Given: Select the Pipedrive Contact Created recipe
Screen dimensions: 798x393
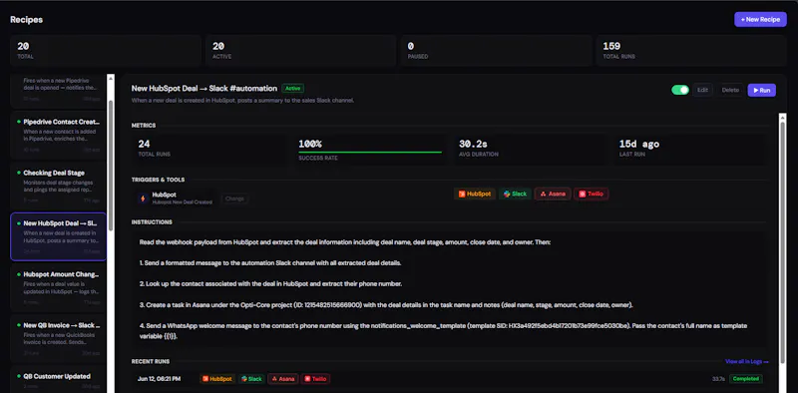Looking at the screenshot, I should (58, 135).
